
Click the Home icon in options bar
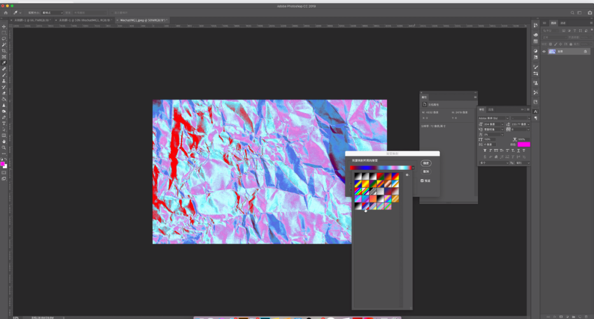[5, 12]
